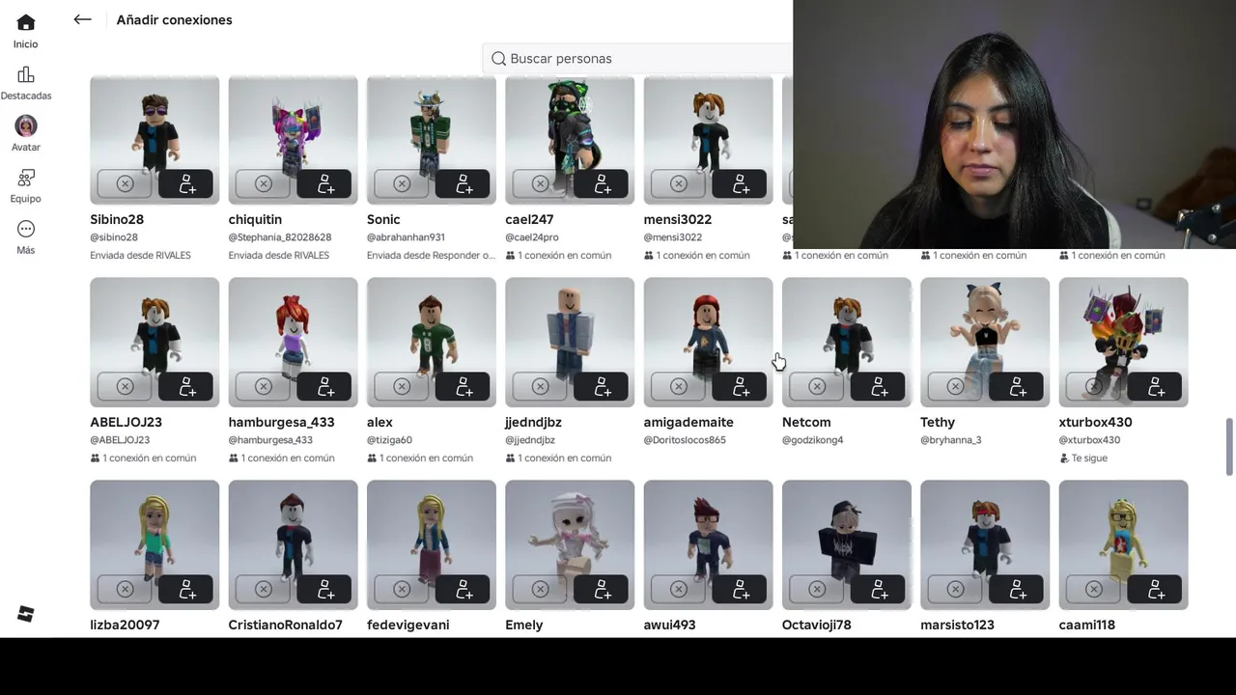1236x695 pixels.
Task: Decline request from Octavioji78
Action: coord(817,589)
